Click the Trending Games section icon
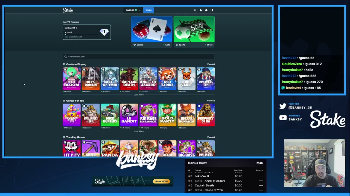Screen dimensions: 350x196 point(64,137)
